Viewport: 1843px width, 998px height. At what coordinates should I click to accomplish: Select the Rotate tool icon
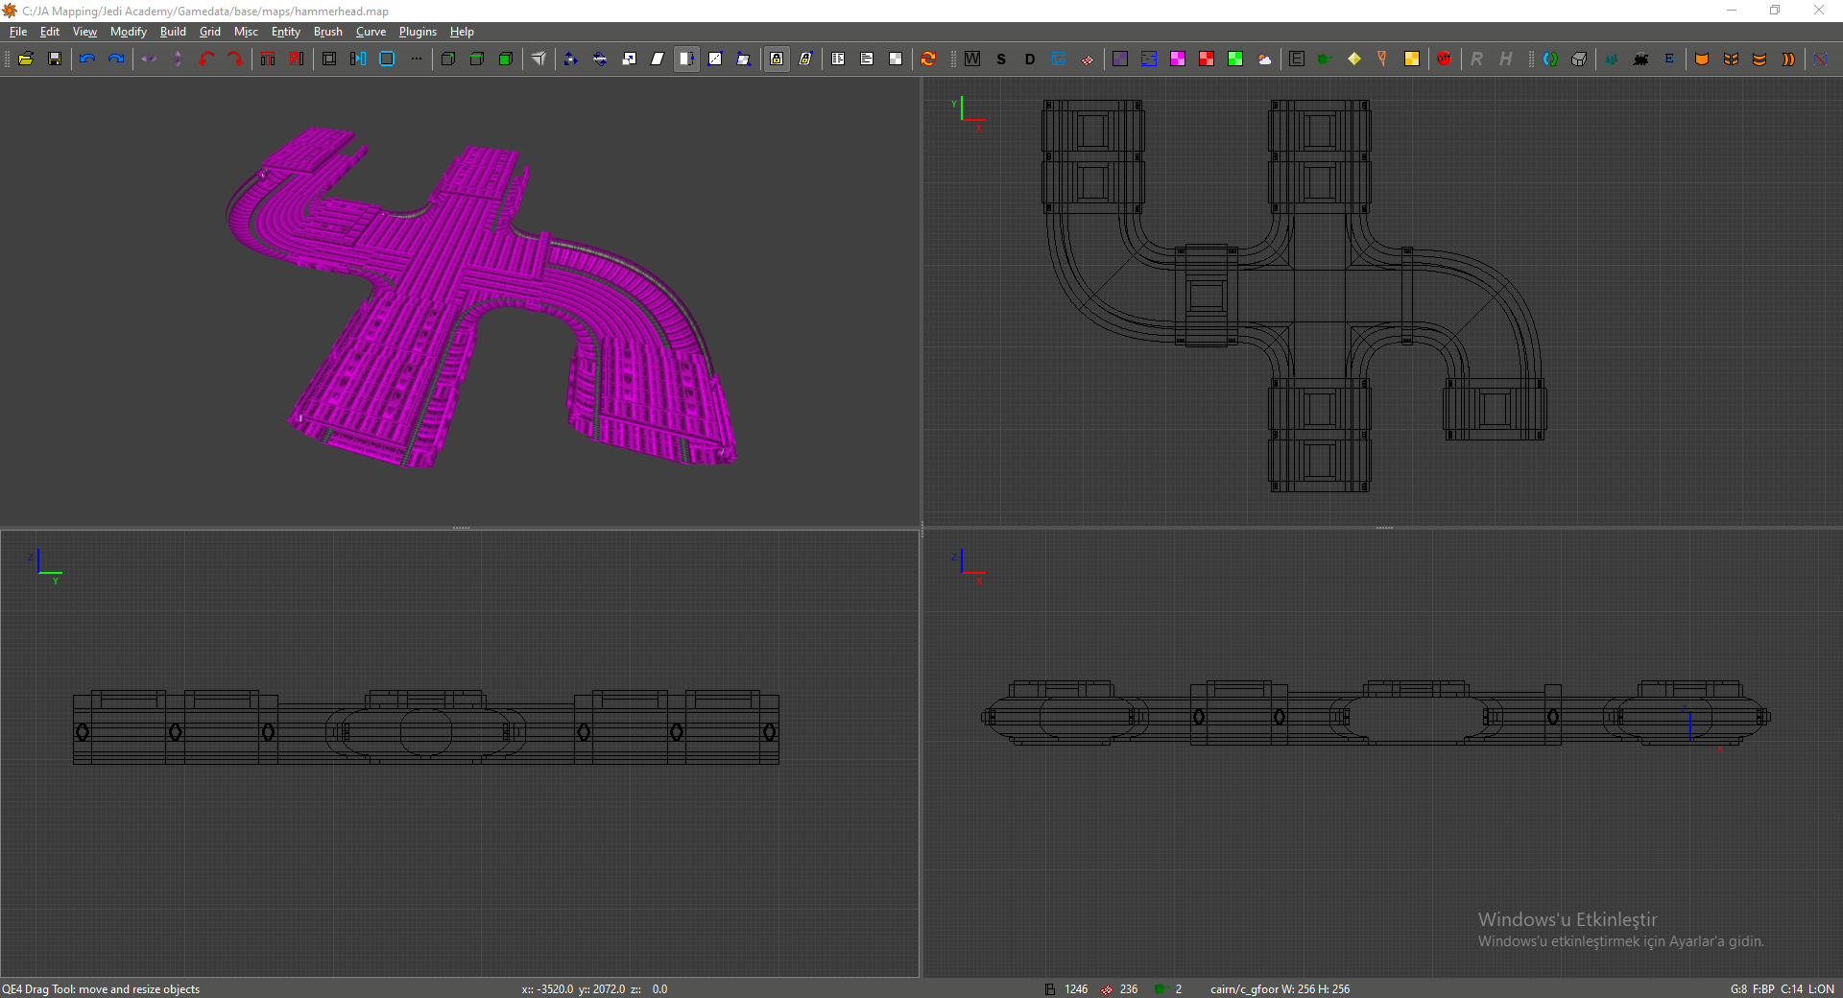tap(600, 59)
